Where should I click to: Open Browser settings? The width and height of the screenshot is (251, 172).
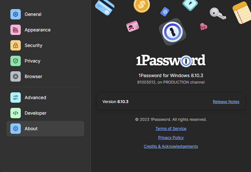point(33,76)
